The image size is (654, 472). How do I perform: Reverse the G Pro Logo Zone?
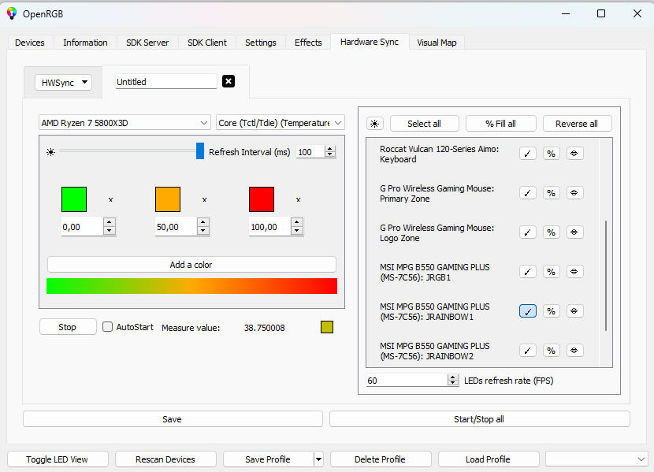pyautogui.click(x=574, y=232)
